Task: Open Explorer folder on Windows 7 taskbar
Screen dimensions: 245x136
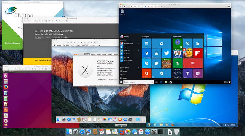Action: tap(161, 125)
